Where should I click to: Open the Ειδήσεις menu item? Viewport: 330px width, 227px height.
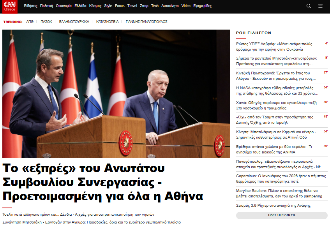(31, 6)
